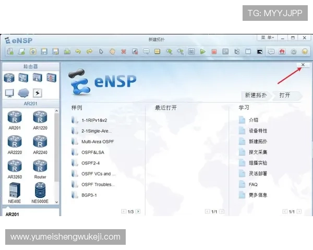The image size is (313, 250).
Task: Select the pointer arrow tool
Action: click(101, 52)
